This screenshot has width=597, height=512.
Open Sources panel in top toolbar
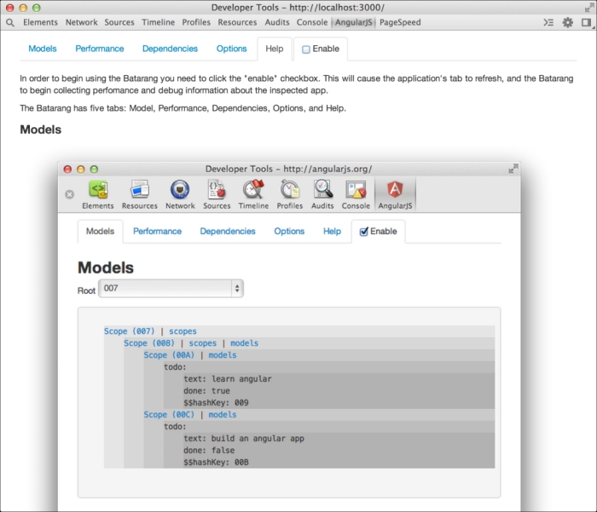point(119,22)
